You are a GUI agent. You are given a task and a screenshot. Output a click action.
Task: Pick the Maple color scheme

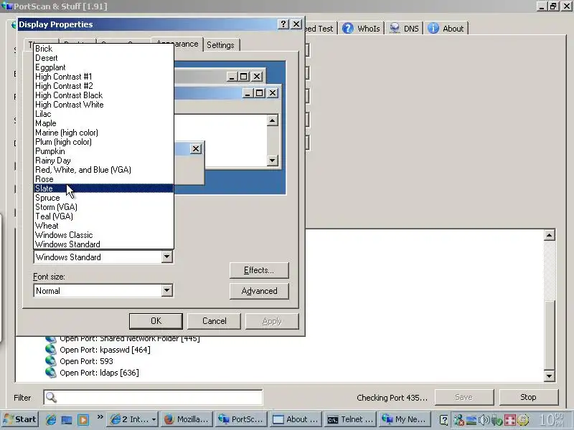(x=103, y=123)
